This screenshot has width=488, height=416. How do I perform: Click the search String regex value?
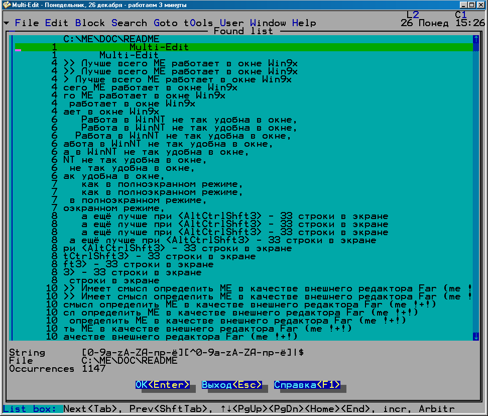pyautogui.click(x=192, y=353)
